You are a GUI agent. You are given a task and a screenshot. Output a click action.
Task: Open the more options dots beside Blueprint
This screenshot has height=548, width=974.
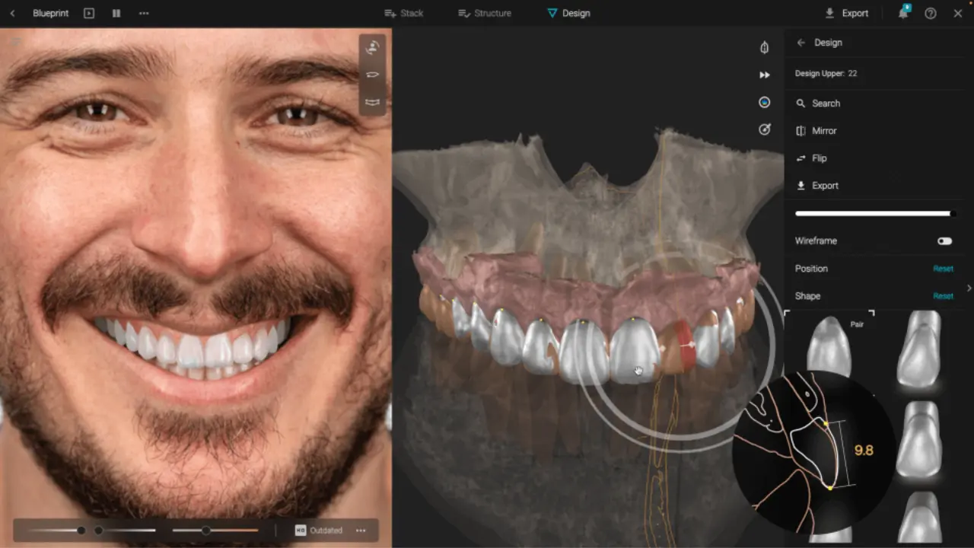pyautogui.click(x=144, y=13)
